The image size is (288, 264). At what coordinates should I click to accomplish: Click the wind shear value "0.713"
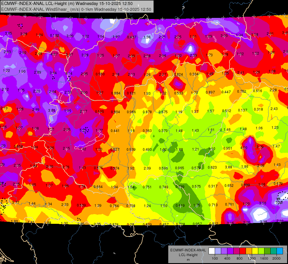pos(213,205)
